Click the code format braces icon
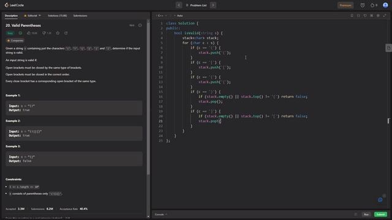The height and width of the screenshot is (220, 392). point(358,16)
